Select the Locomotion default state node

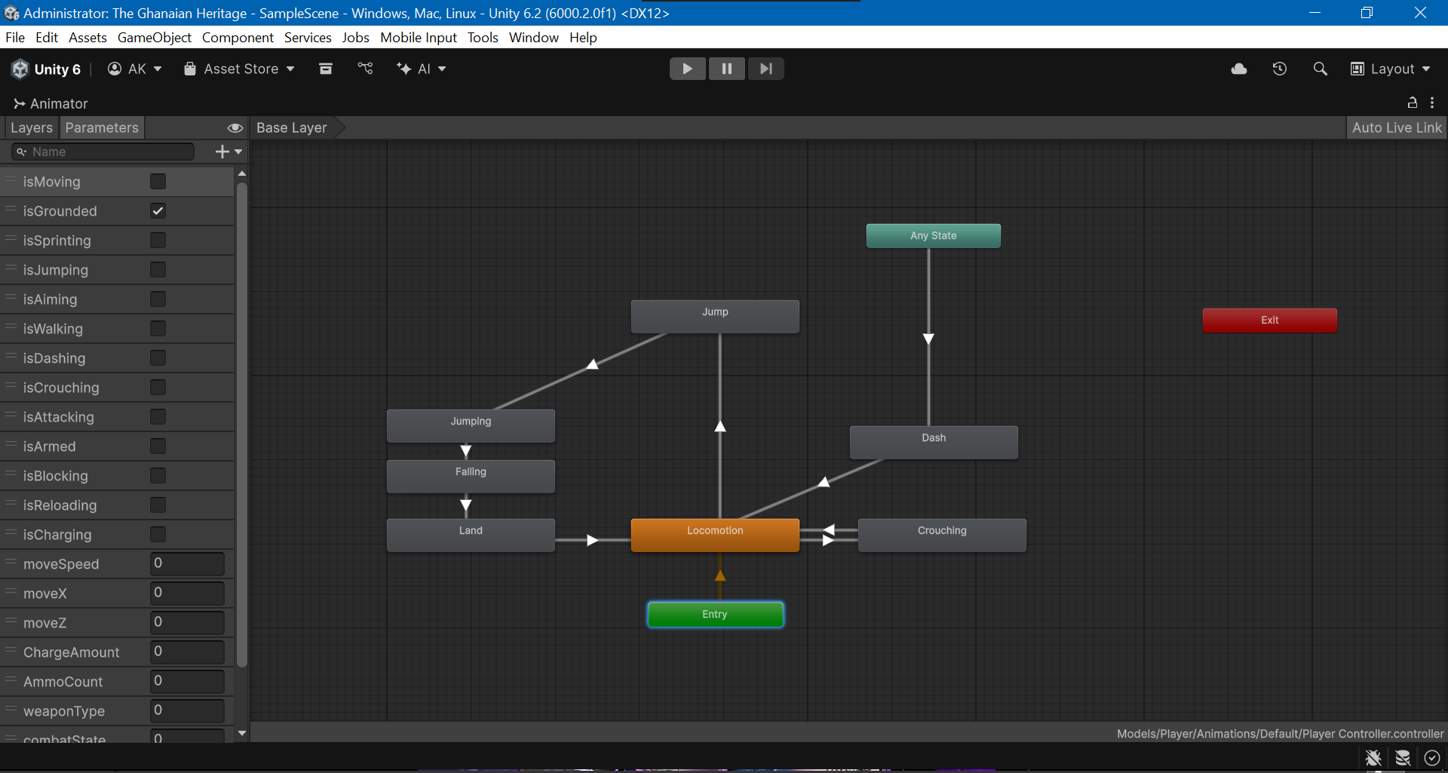715,535
